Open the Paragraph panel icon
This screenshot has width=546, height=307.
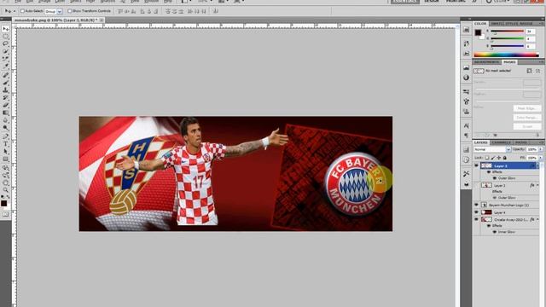467,136
